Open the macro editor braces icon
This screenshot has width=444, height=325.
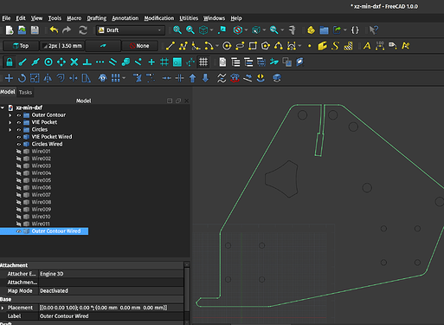(355, 30)
